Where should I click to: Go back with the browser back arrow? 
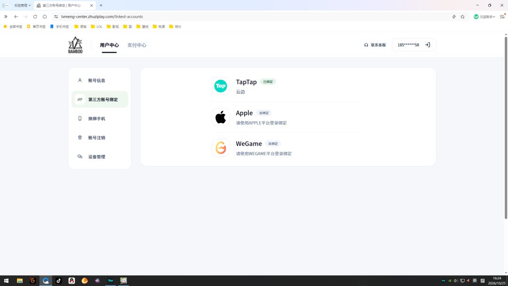[16, 16]
